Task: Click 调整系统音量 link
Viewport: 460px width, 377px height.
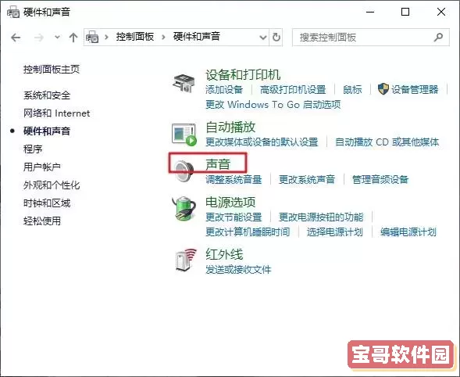Action: [234, 179]
